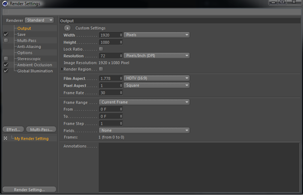303x195 pixels.
Task: Click the Multi-Pass... button
Action: coord(41,129)
